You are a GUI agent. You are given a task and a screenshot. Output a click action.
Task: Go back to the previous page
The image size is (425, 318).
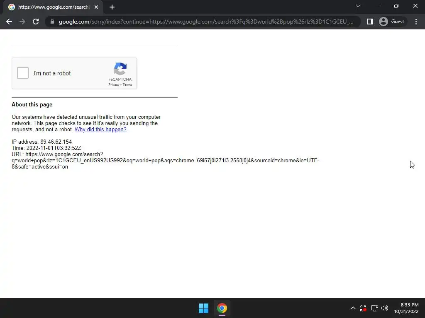pos(9,22)
